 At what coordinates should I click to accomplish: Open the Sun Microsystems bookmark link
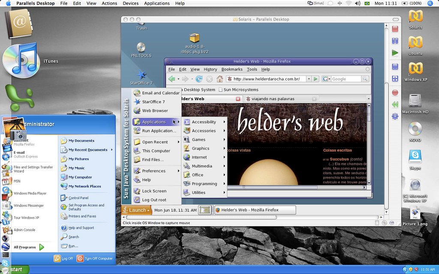pos(238,90)
